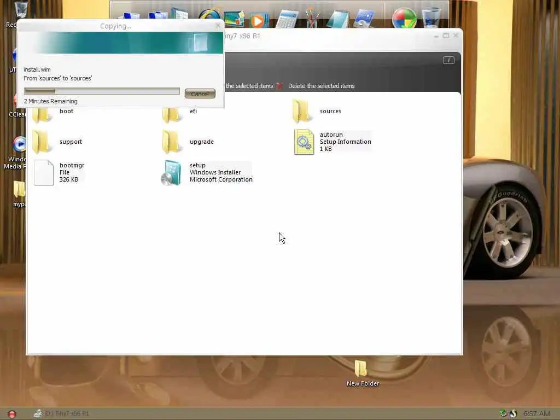Screen dimensions: 560x420
Task: Open the upgrade folder
Action: pyautogui.click(x=188, y=142)
